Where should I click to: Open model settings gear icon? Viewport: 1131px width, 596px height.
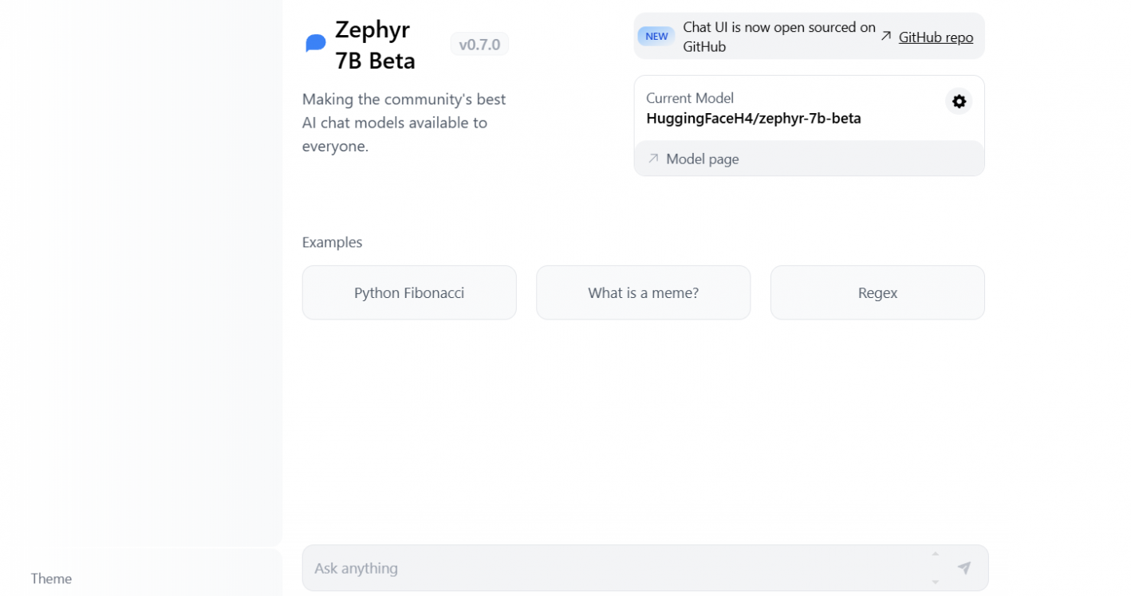[x=959, y=101]
